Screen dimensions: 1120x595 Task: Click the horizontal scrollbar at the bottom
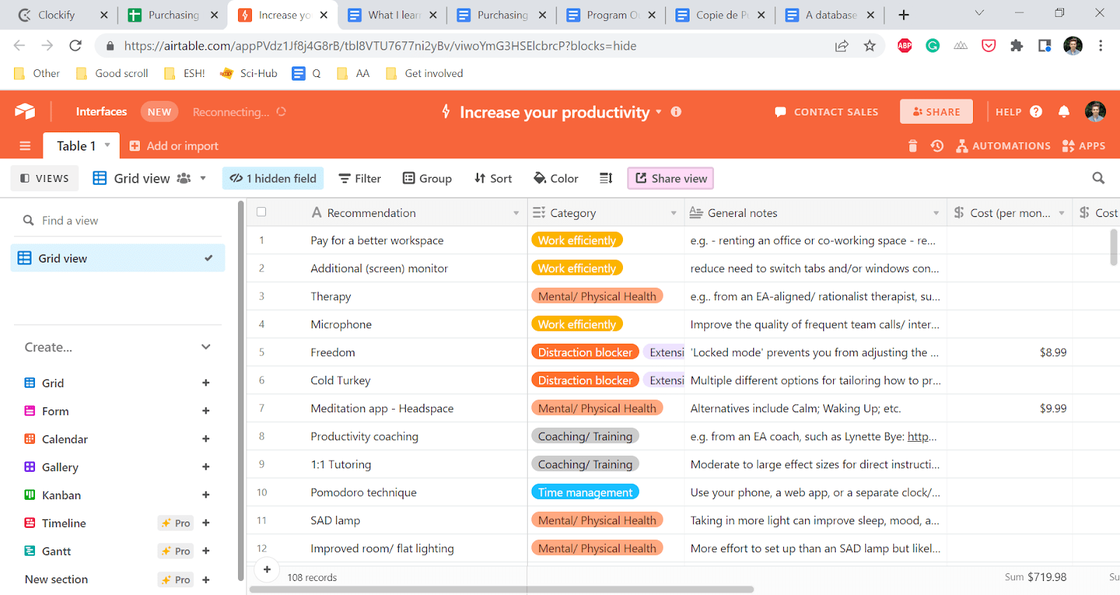(501, 589)
